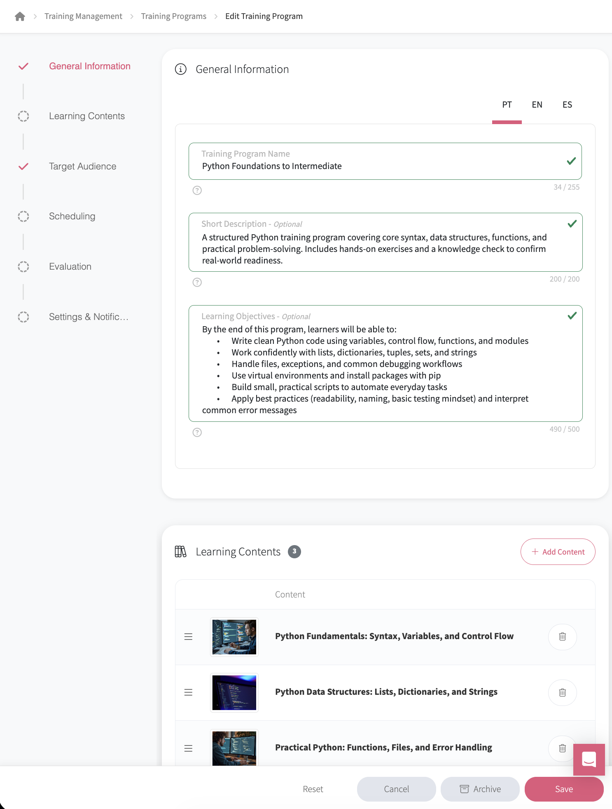Image resolution: width=612 pixels, height=809 pixels.
Task: Click the home icon in breadcrumb
Action: (20, 16)
